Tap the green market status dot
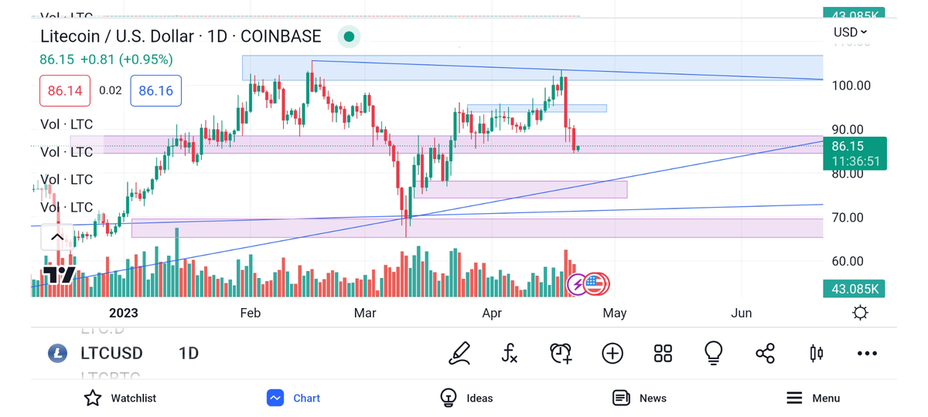 pos(349,36)
